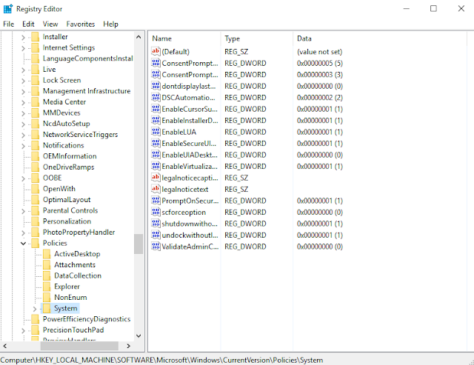This screenshot has height=365, width=474.
Task: Click the DWORD icon beside EnableCursorSu...
Action: click(156, 109)
